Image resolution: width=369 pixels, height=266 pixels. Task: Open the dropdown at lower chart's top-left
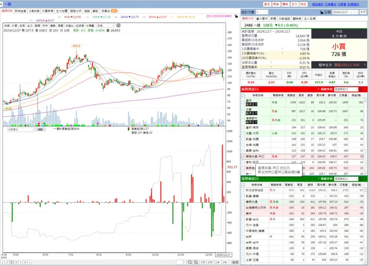tap(21, 130)
